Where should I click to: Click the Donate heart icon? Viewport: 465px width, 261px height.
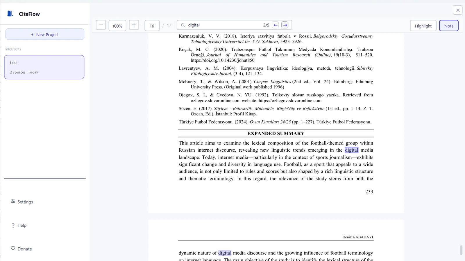[13, 249]
